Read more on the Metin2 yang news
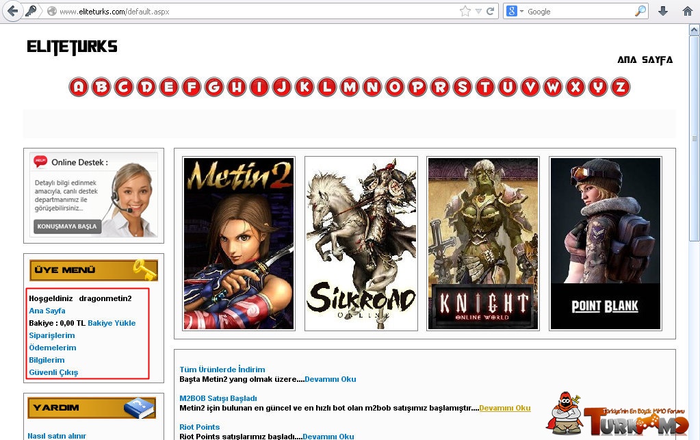This screenshot has width=700, height=440. click(x=330, y=379)
